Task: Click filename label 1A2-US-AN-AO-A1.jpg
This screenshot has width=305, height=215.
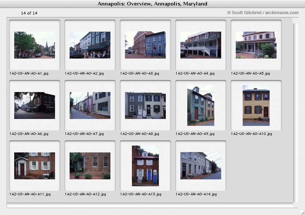Action: point(29,73)
